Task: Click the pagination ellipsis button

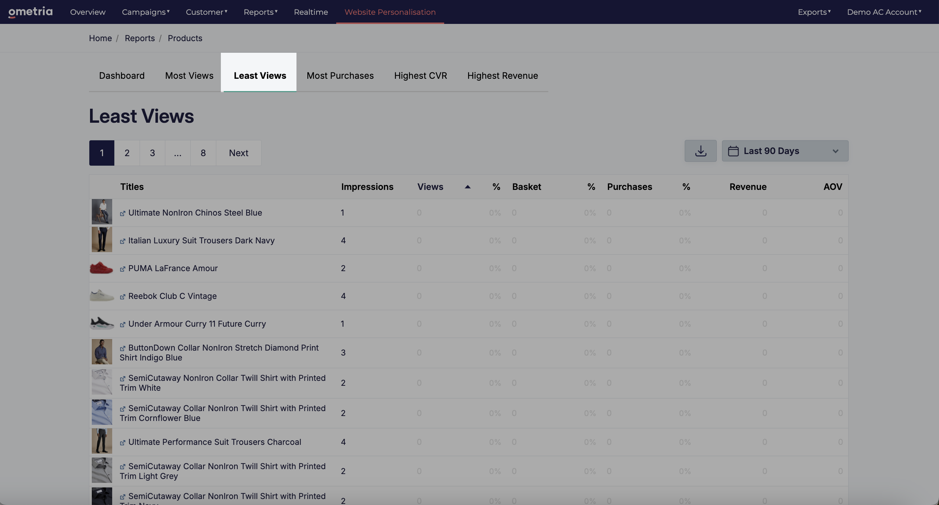Action: coord(178,153)
